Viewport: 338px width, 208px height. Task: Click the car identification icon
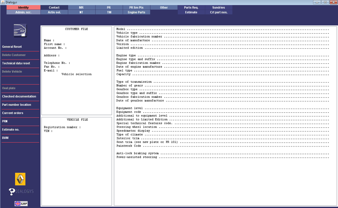pyautogui.click(x=20, y=30)
